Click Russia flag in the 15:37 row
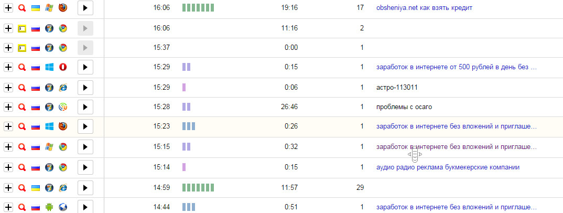Image resolution: width=563 pixels, height=213 pixels. (x=36, y=48)
